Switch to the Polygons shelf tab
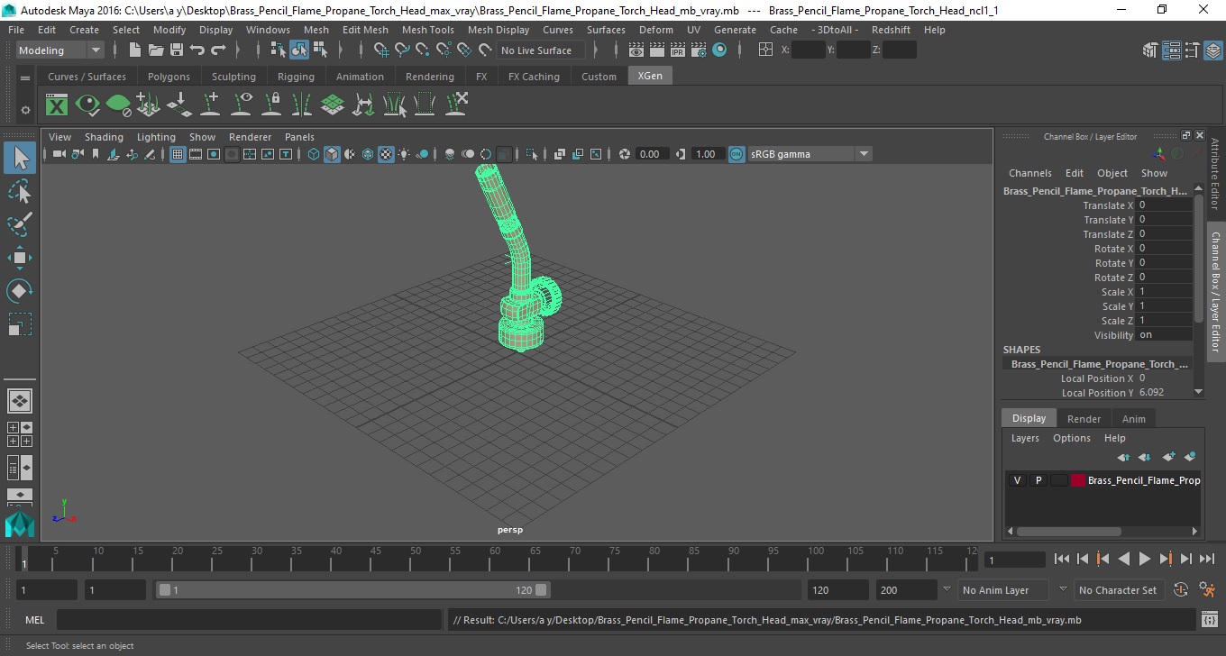 [x=169, y=77]
